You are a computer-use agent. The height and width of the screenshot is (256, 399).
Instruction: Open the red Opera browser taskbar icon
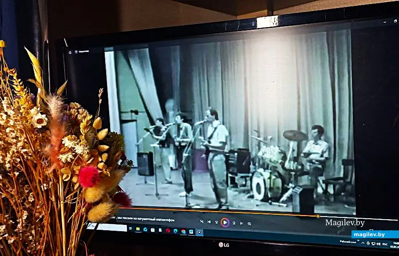pos(168,230)
